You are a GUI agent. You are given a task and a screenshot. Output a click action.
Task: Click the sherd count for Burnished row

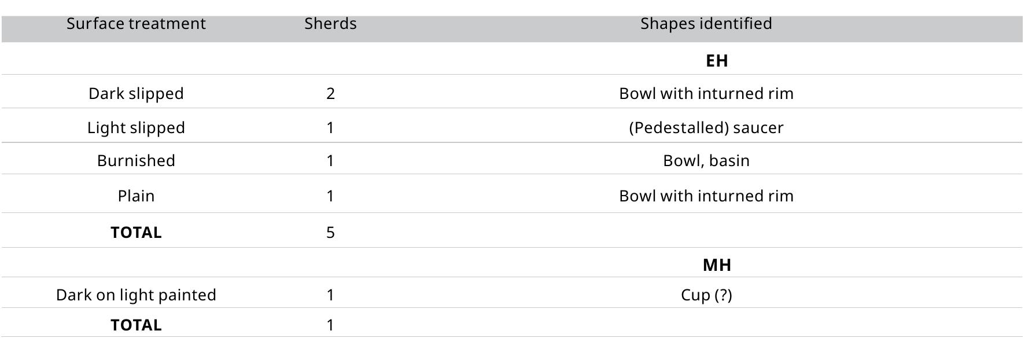tap(330, 161)
